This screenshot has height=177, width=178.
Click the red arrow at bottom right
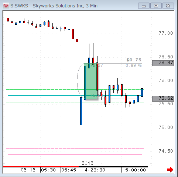click(x=170, y=170)
